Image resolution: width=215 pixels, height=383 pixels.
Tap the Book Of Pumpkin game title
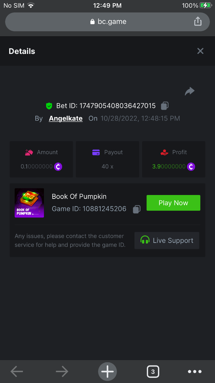(79, 197)
